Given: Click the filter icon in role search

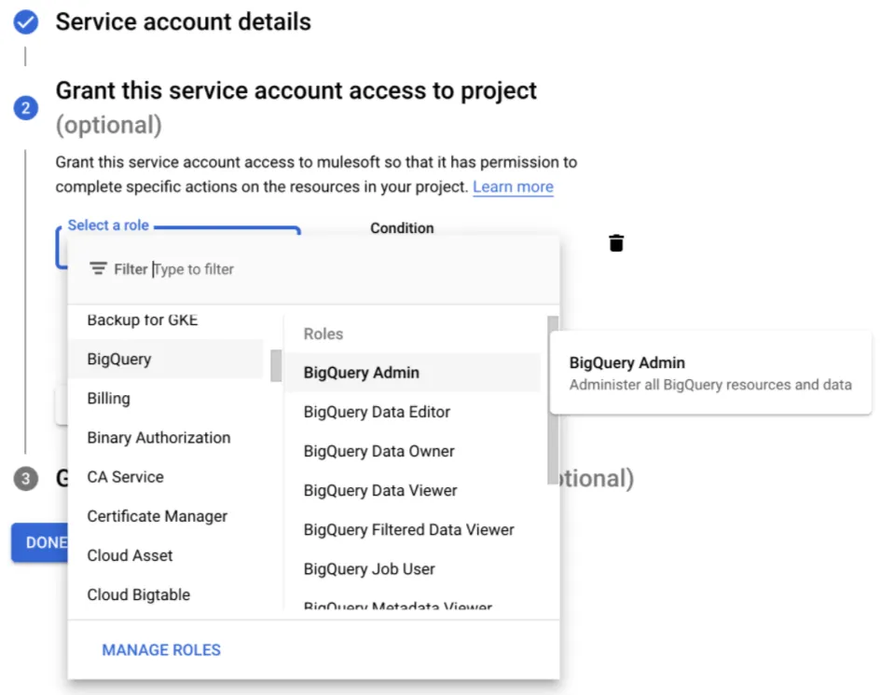Looking at the screenshot, I should pyautogui.click(x=98, y=268).
